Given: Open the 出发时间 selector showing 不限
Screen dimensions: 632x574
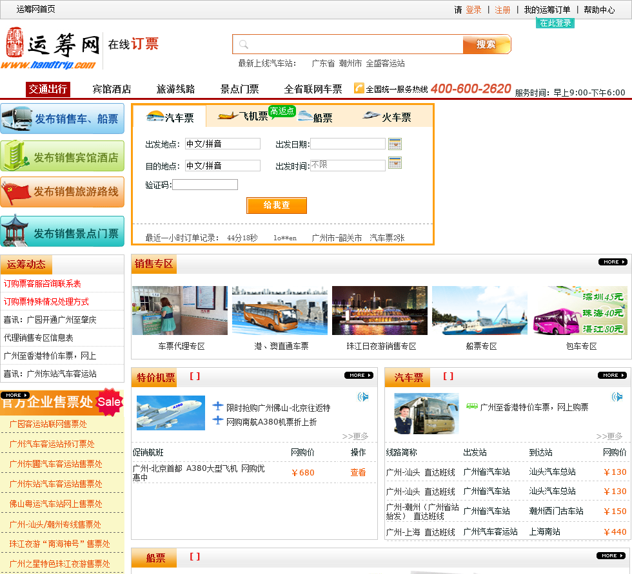Looking at the screenshot, I should [347, 166].
